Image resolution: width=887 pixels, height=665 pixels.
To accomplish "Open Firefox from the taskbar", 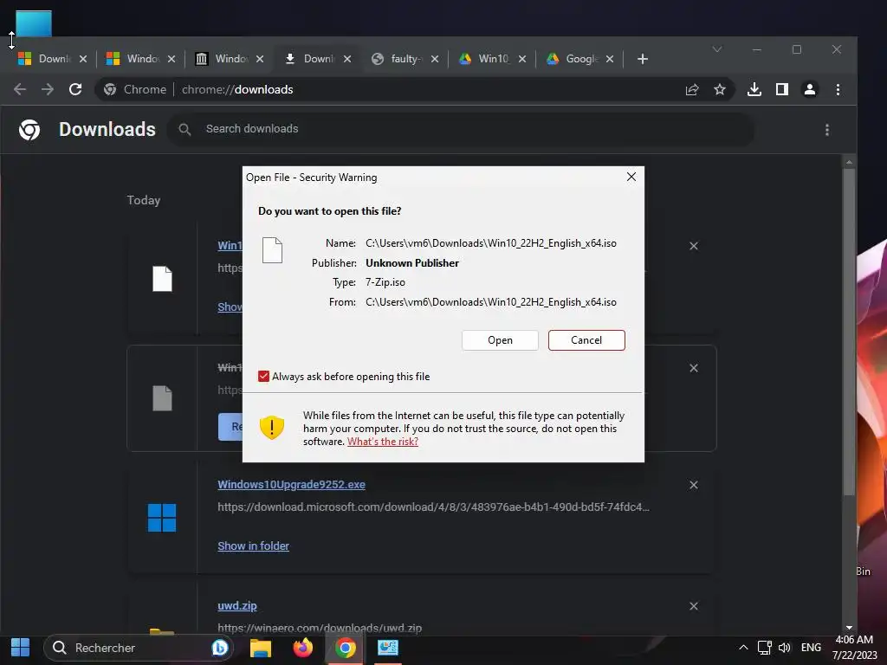I will tap(303, 648).
